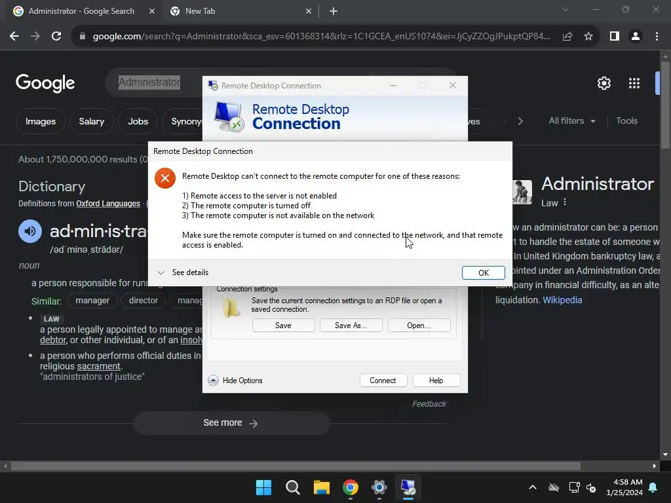Click Open... saved connection button
The width and height of the screenshot is (671, 503).
[419, 326]
